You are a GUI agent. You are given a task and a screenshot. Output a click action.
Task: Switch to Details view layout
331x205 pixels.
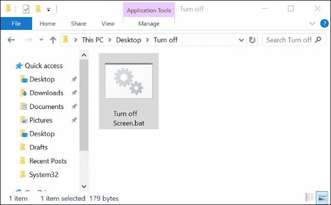309,197
